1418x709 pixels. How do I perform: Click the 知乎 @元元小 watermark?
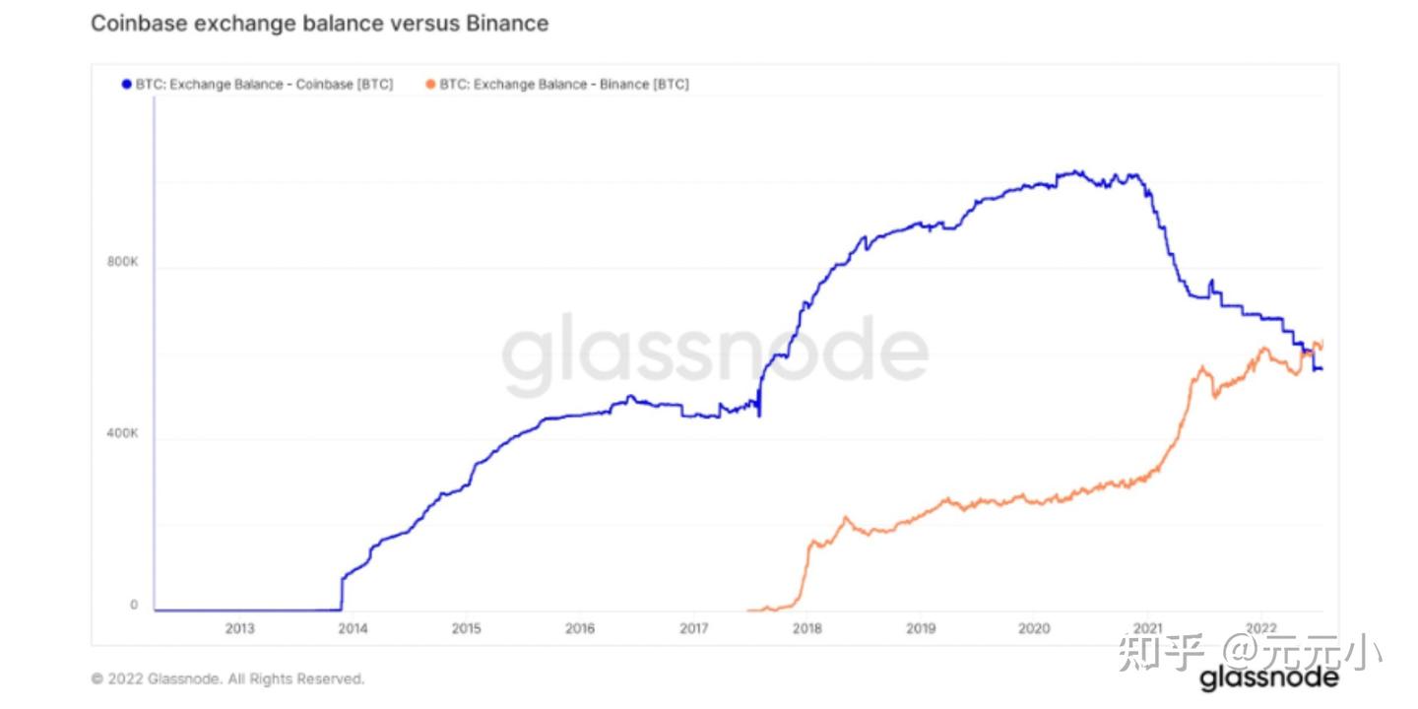click(x=1250, y=653)
